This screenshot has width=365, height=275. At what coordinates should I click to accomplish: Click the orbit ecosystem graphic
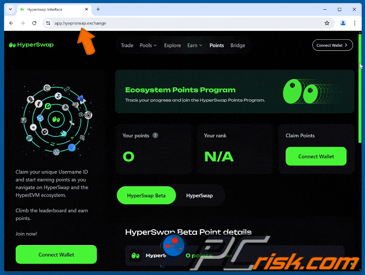coord(56,120)
